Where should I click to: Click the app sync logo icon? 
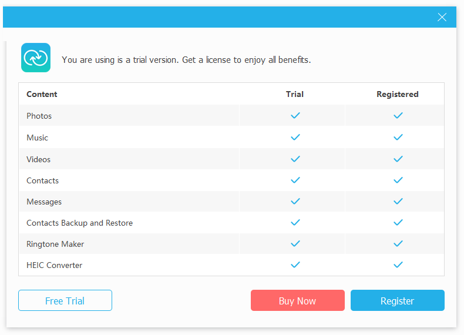tap(36, 58)
